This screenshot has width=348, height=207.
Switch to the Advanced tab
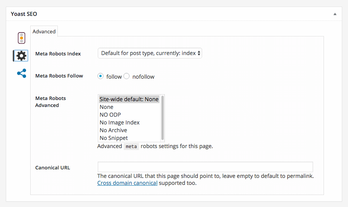coord(44,31)
